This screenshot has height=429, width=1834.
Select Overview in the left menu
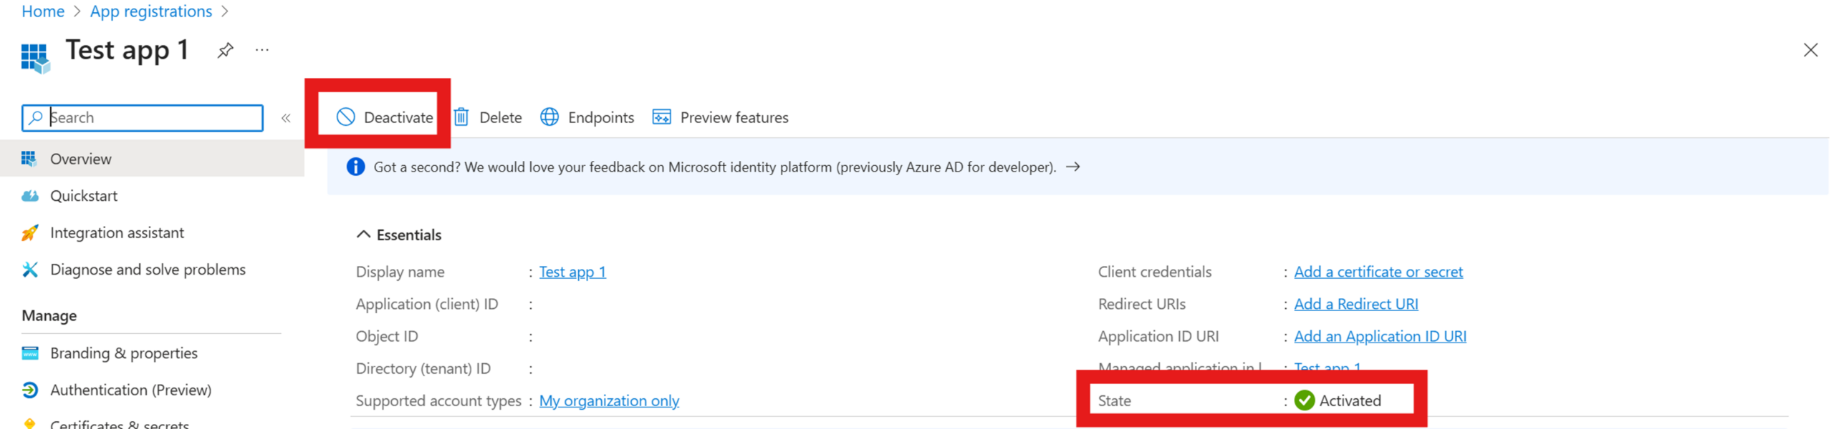pos(80,159)
